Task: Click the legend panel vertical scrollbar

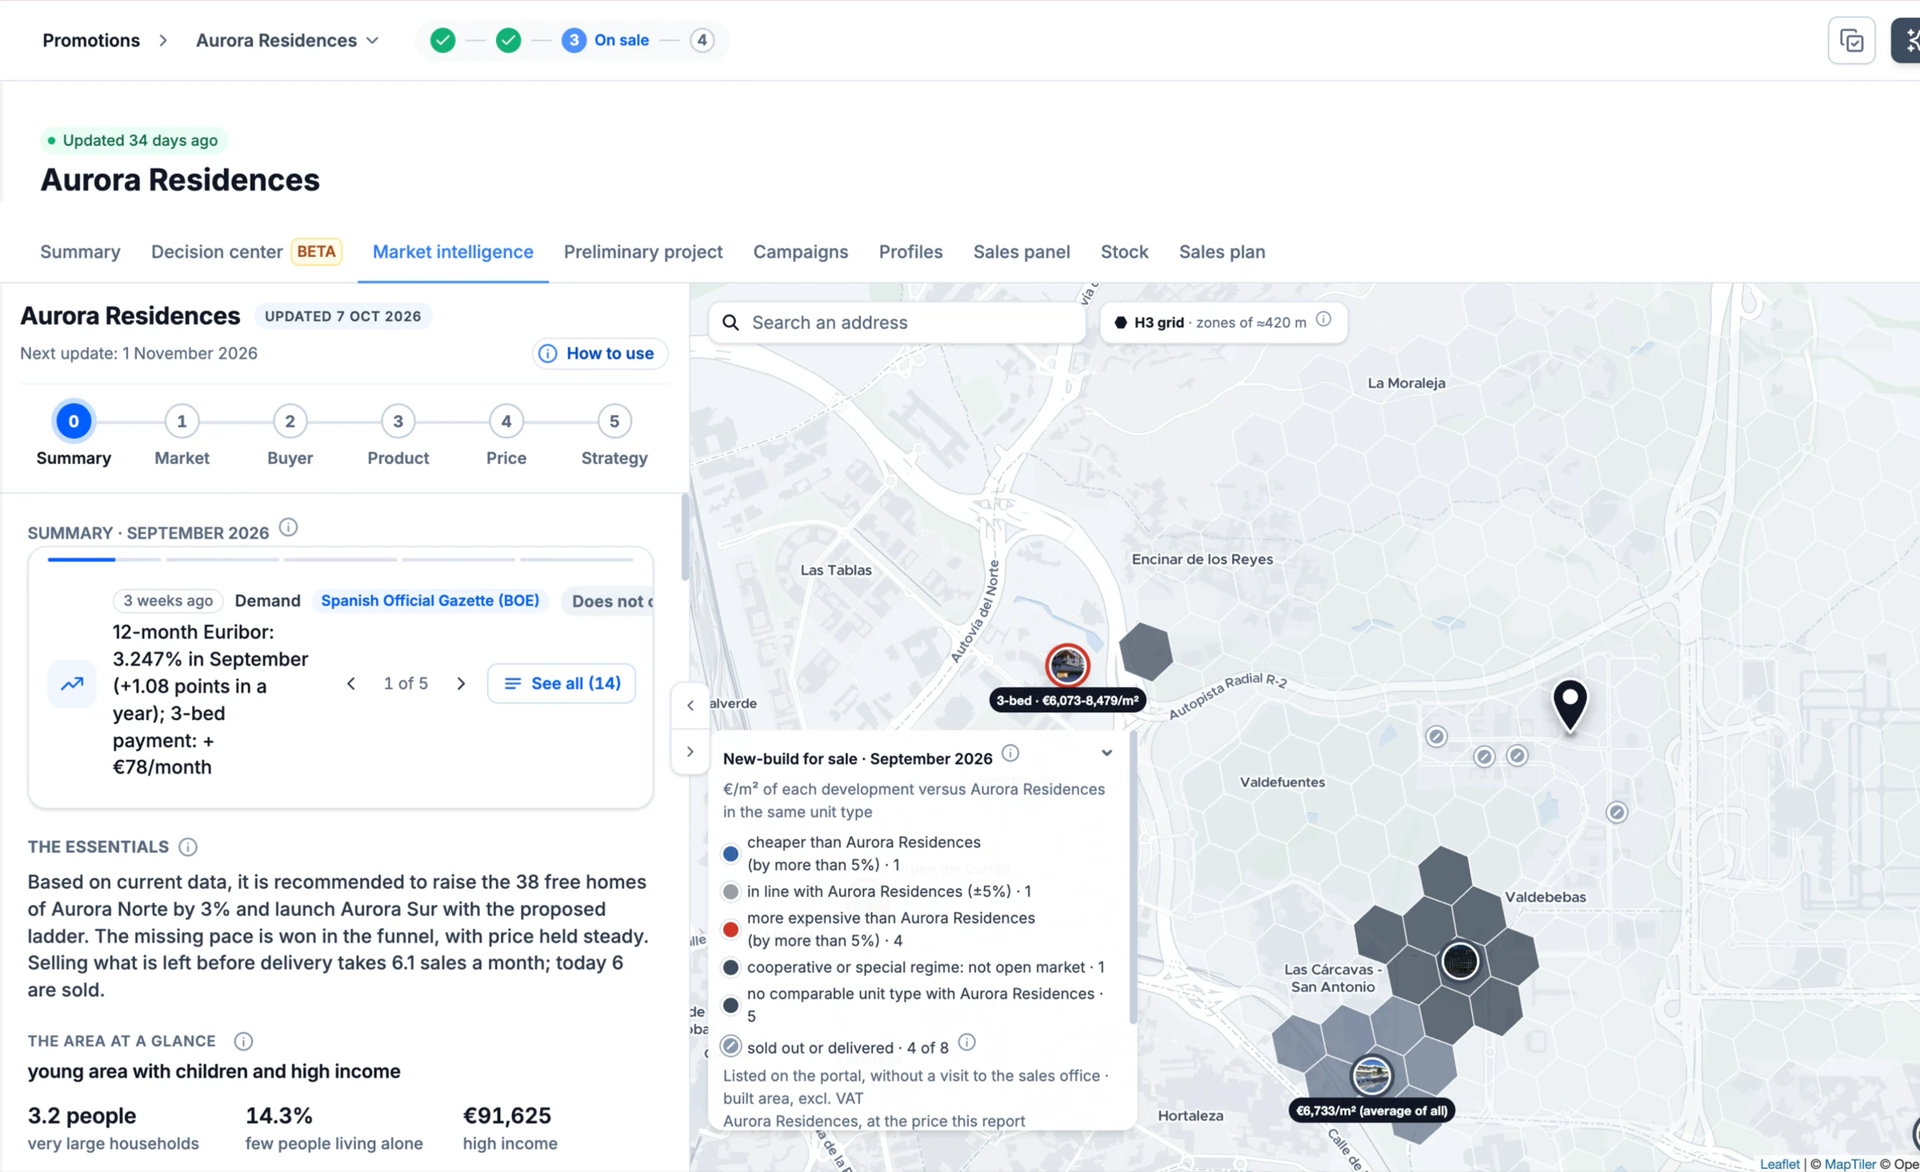Action: 1132,877
